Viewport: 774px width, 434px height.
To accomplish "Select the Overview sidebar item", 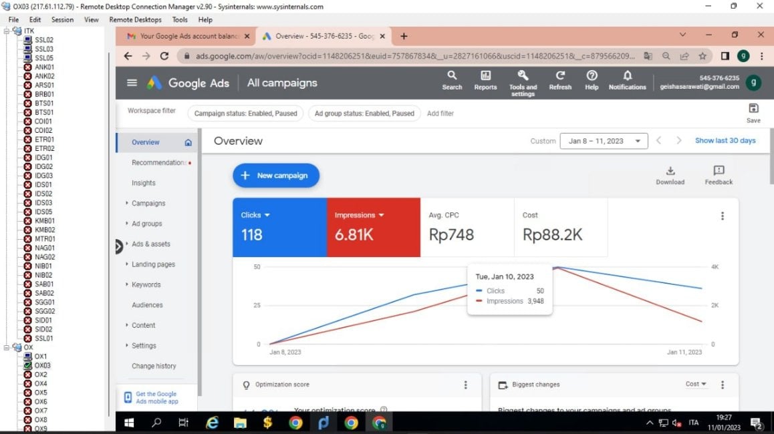I will 157,142.
